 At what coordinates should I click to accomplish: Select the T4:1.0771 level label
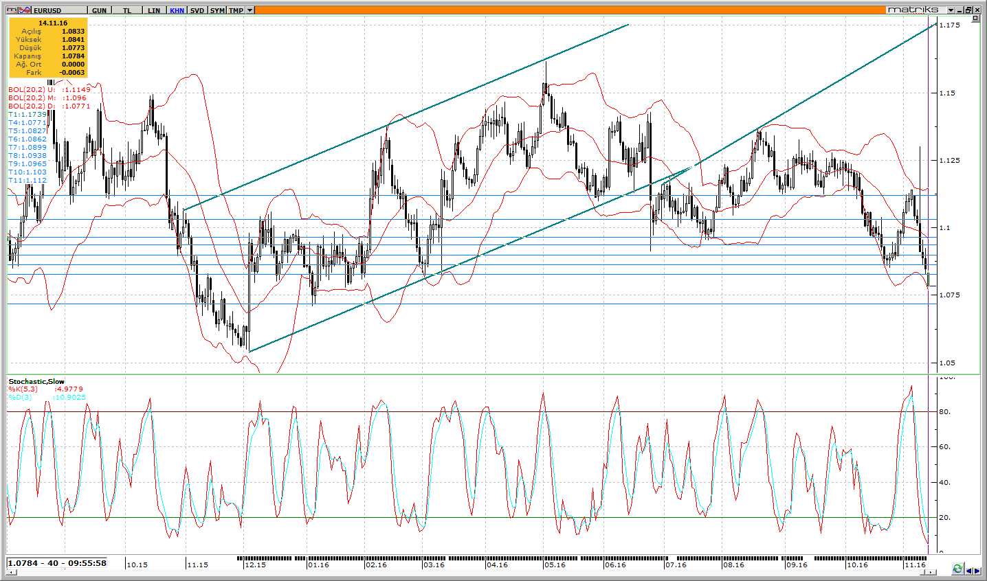pyautogui.click(x=27, y=123)
